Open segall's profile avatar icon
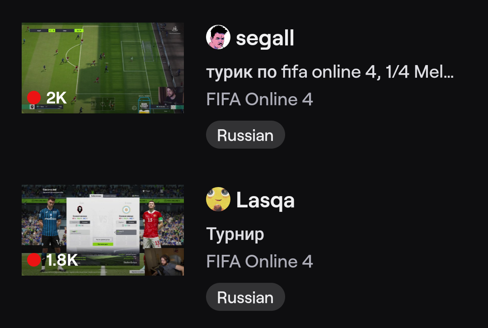The height and width of the screenshot is (328, 488). pos(218,37)
